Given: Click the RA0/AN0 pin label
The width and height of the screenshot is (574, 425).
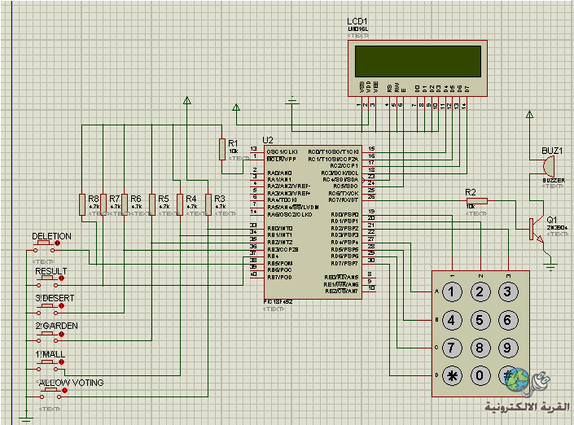Looking at the screenshot, I should [x=280, y=173].
